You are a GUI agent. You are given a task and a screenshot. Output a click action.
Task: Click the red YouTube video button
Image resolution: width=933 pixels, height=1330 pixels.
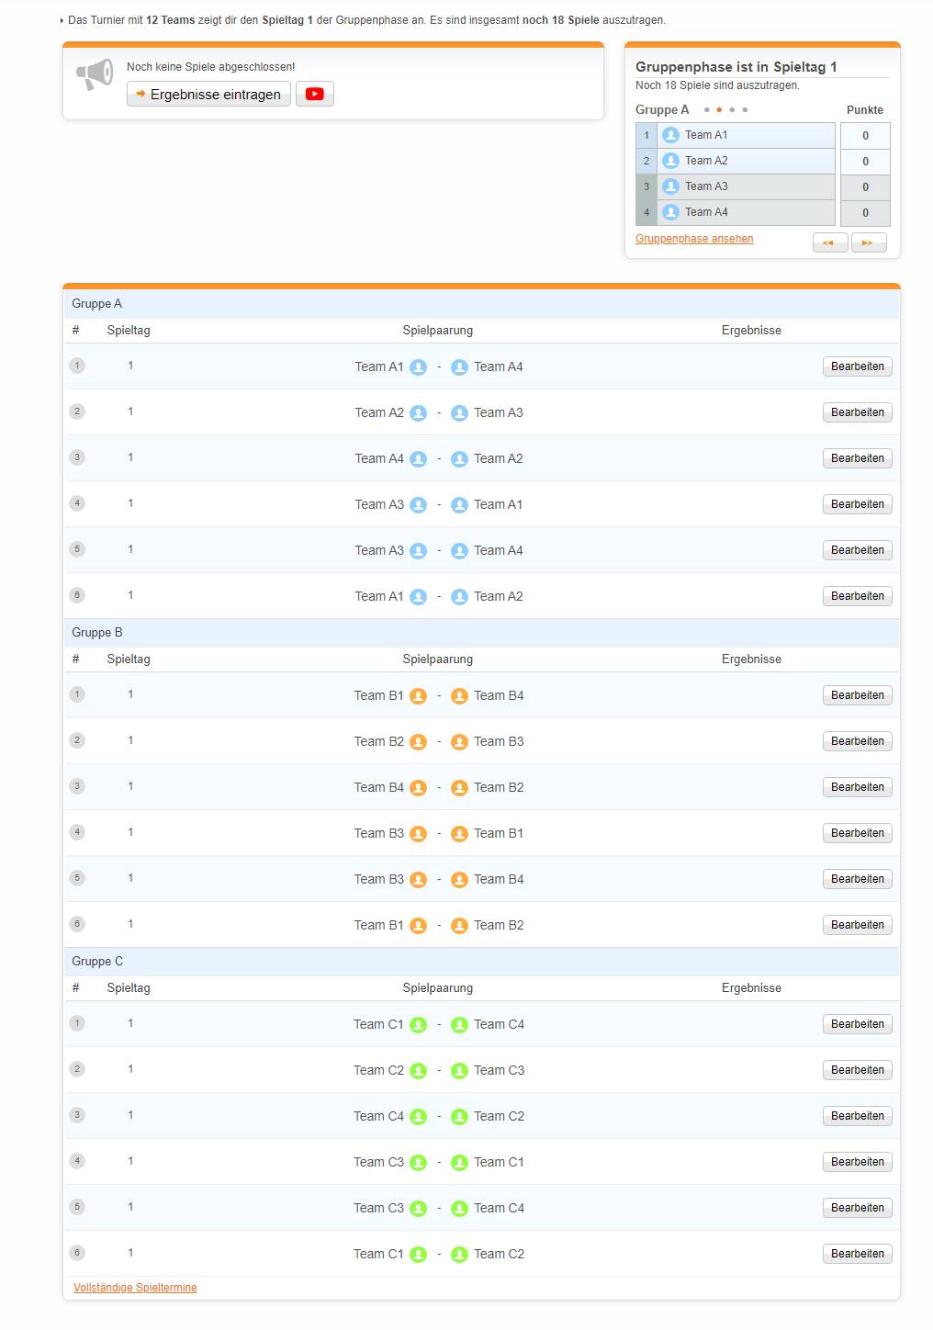click(x=315, y=94)
